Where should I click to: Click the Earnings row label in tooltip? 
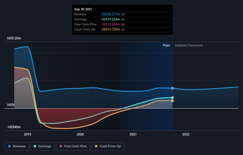coord(81,19)
